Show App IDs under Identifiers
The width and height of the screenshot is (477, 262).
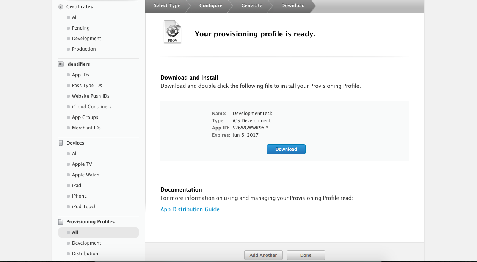click(x=80, y=75)
